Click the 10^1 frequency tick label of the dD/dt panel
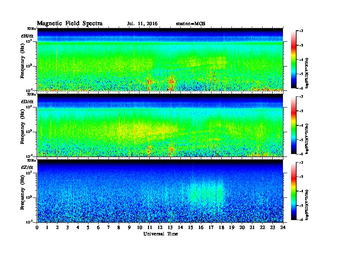The height and width of the screenshot is (261, 337). 29,107
